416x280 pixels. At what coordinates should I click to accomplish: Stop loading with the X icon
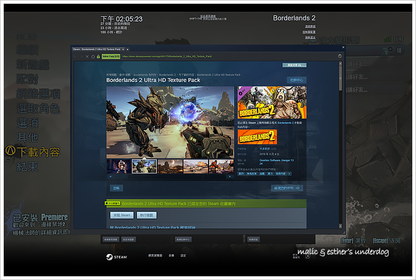87,56
